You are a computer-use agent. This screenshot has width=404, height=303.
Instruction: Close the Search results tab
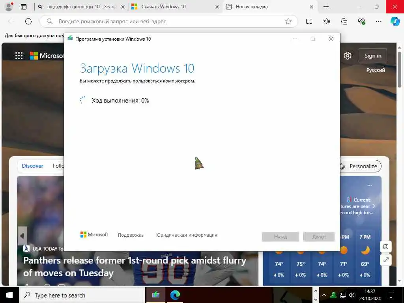(123, 7)
